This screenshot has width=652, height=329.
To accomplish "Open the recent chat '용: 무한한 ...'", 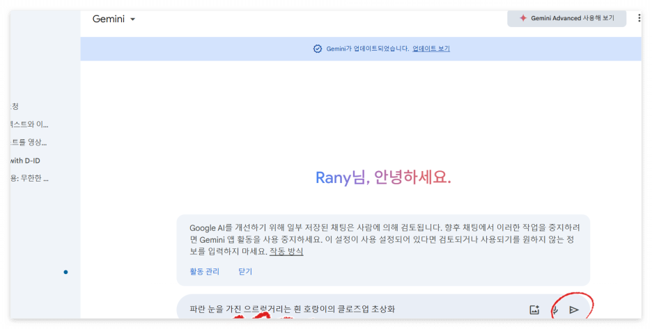I will pyautogui.click(x=29, y=179).
